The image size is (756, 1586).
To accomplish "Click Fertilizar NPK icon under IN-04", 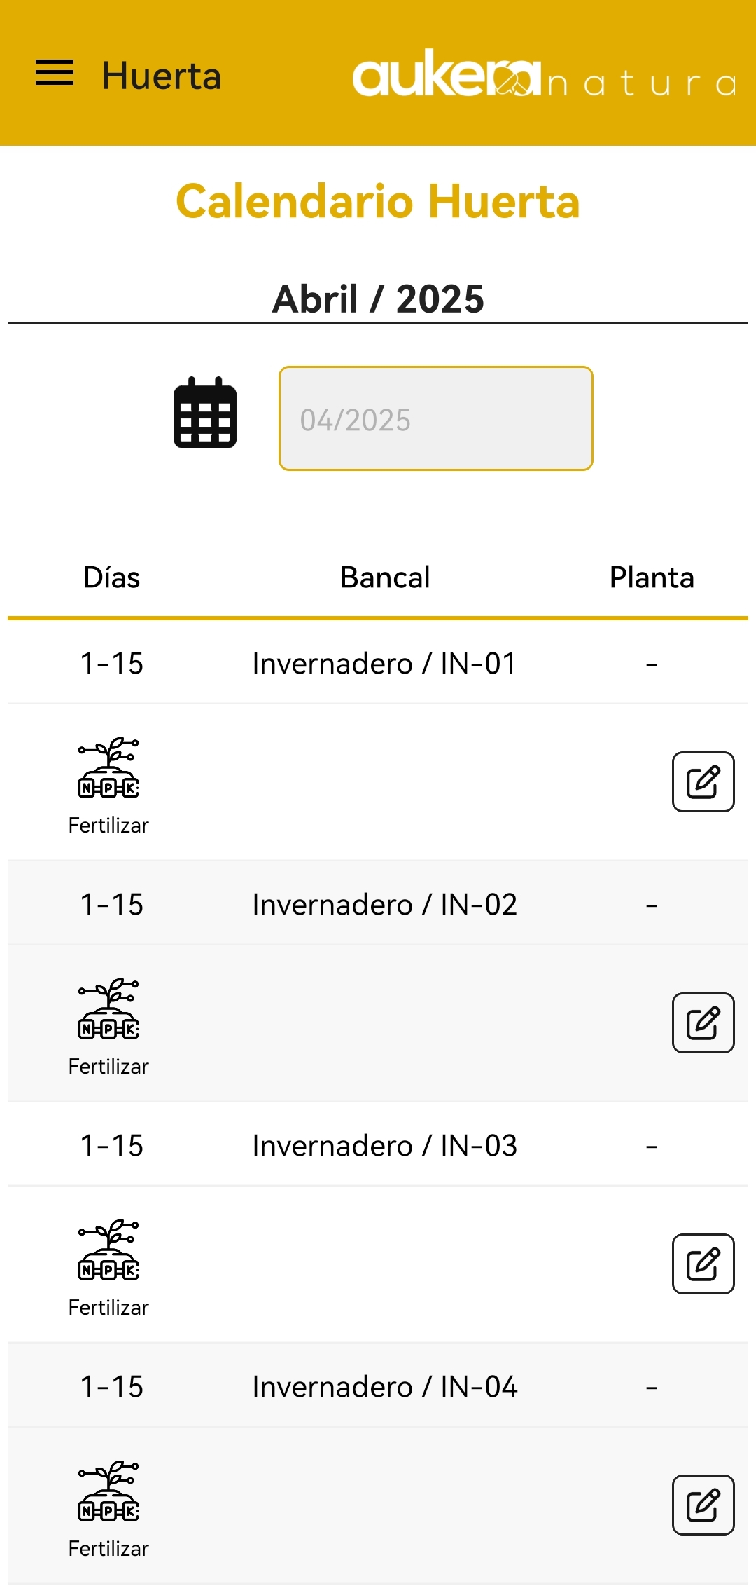I will [x=108, y=1491].
